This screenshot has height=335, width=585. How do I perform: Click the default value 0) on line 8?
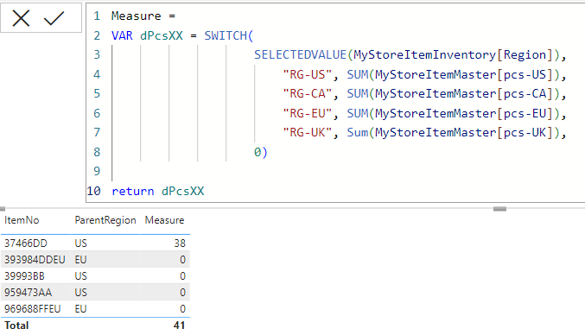(261, 152)
